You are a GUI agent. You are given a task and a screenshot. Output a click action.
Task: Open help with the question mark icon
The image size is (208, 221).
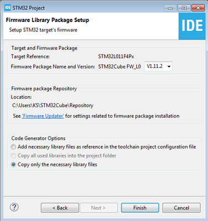14,207
